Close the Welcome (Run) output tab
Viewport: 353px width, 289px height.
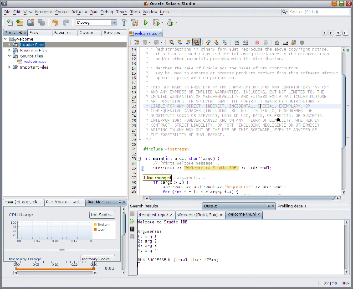click(x=259, y=214)
